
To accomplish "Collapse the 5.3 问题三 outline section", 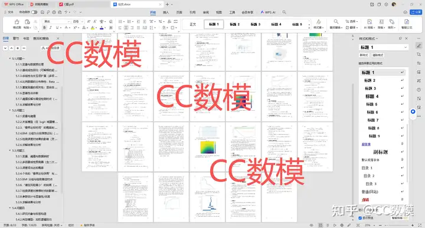I will (10, 150).
